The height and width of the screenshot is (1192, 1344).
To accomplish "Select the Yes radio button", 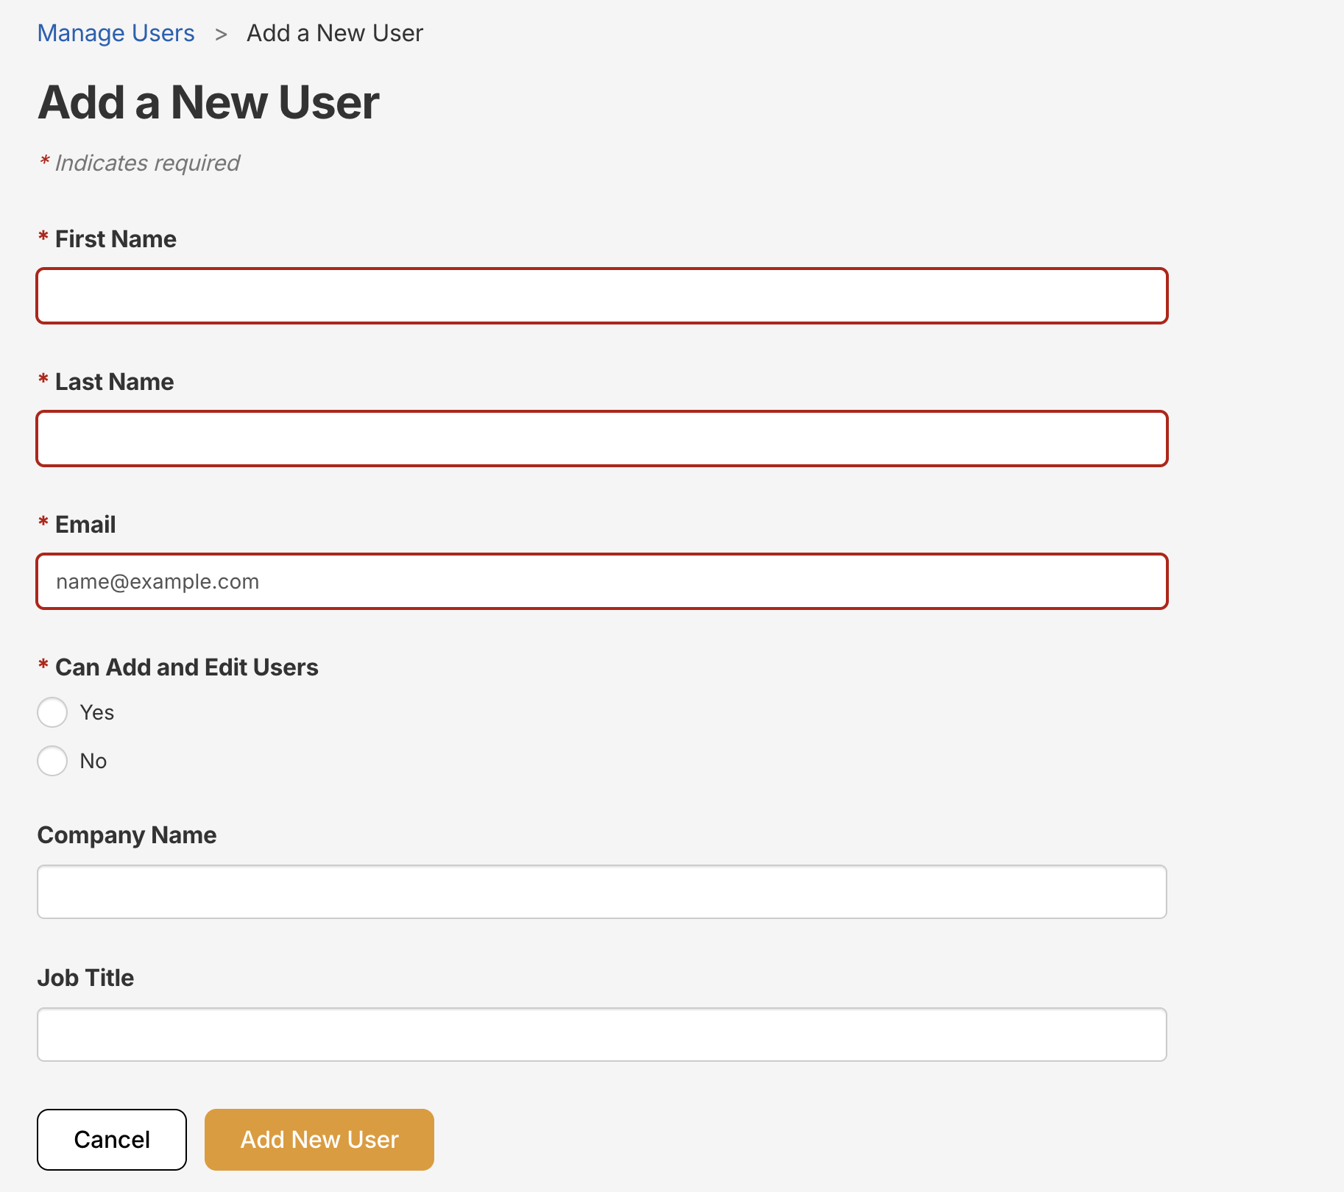I will click(x=52, y=712).
